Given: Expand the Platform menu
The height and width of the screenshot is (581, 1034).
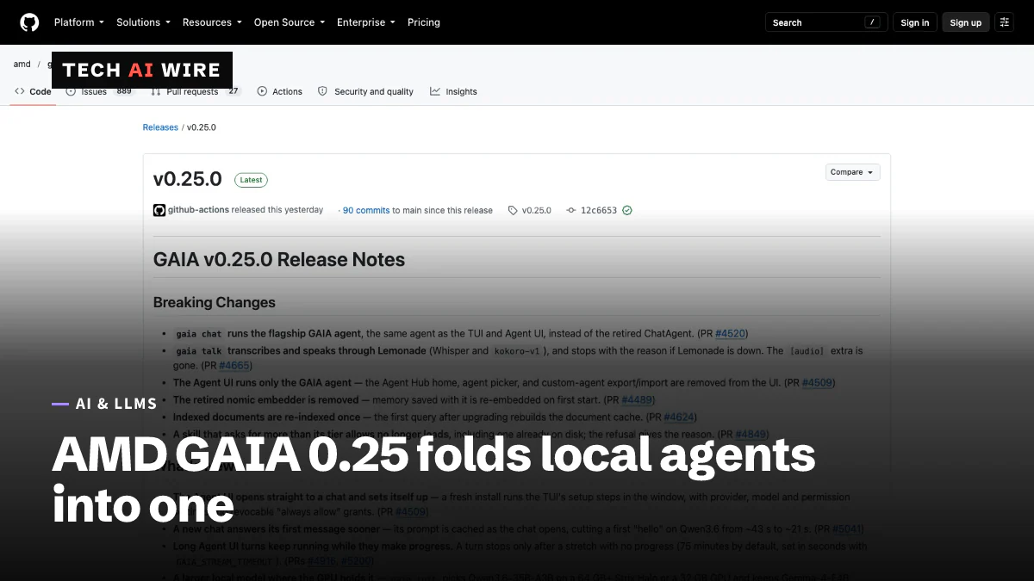Looking at the screenshot, I should point(78,22).
